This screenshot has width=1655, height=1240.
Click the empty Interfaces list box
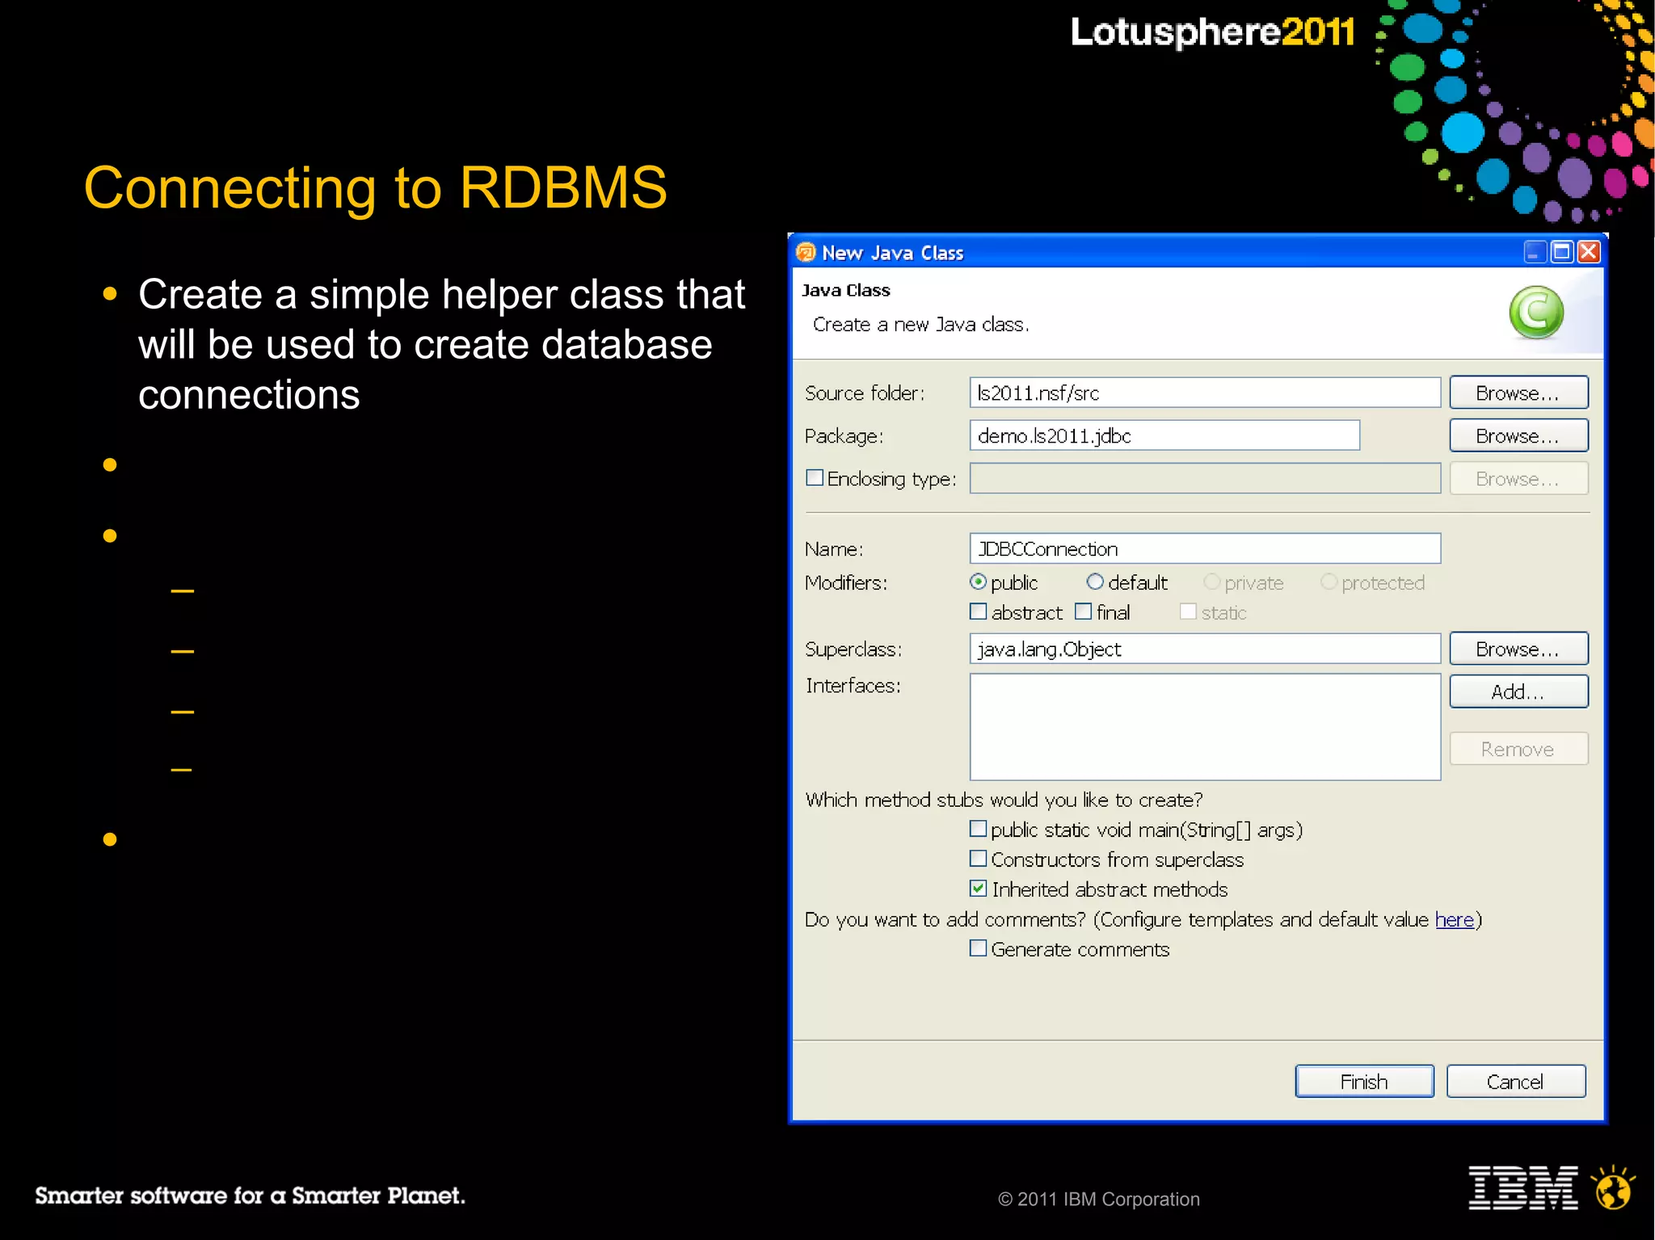coord(1205,727)
